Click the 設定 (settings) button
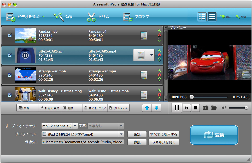The width and height of the screenshot is (252, 163). [x=137, y=134]
